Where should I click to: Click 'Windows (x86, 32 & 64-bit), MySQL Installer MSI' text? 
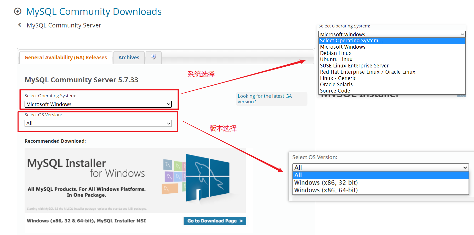(x=86, y=221)
